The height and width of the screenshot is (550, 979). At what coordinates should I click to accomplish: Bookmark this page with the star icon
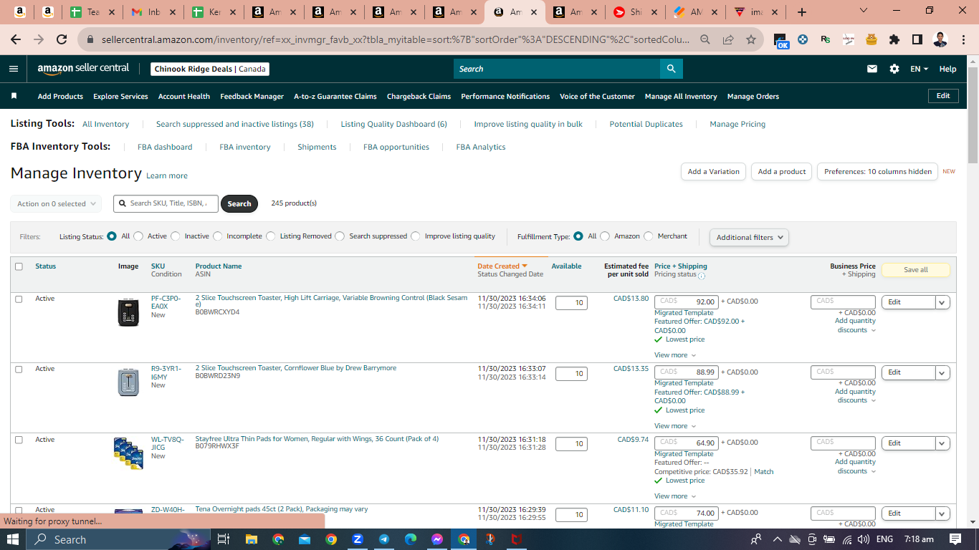coord(751,40)
